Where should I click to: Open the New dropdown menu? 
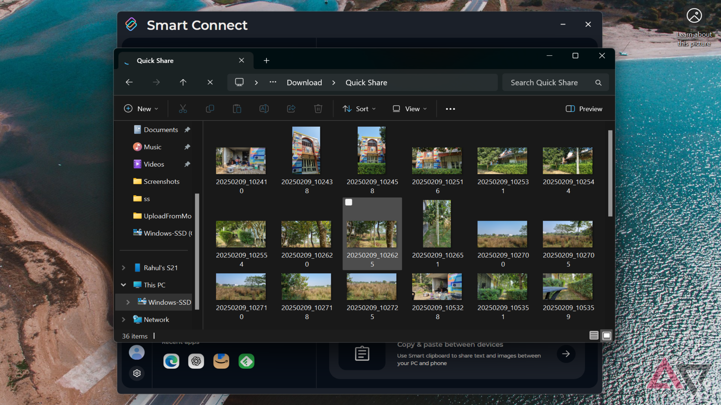(141, 109)
